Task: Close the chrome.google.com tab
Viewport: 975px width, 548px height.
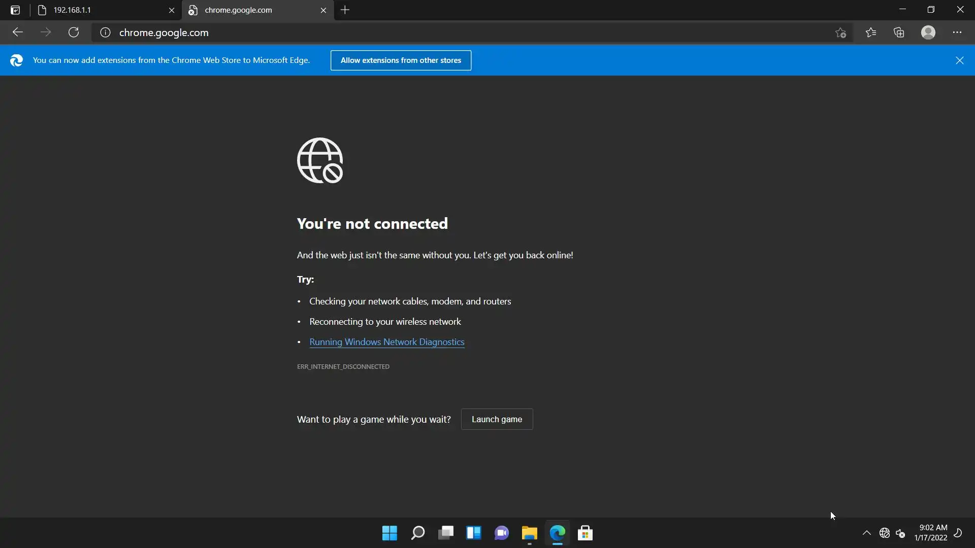Action: pos(323,10)
